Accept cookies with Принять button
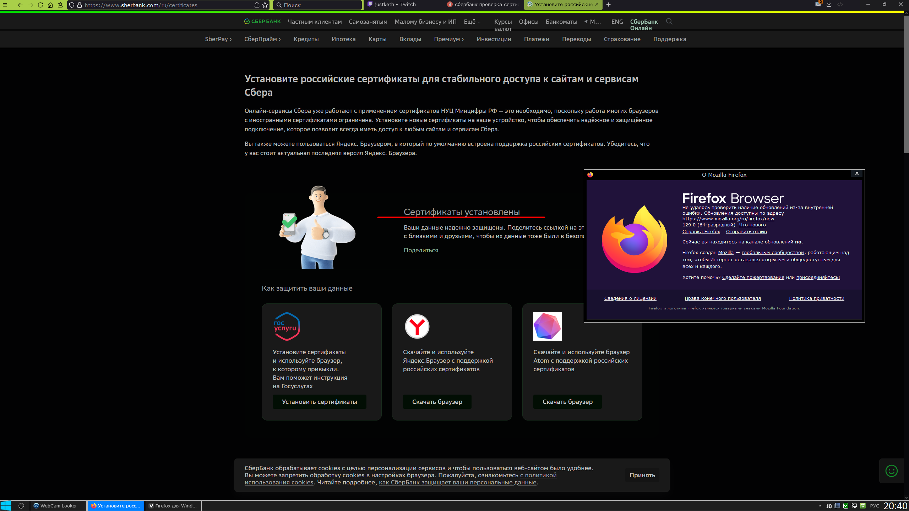909x511 pixels. (642, 475)
